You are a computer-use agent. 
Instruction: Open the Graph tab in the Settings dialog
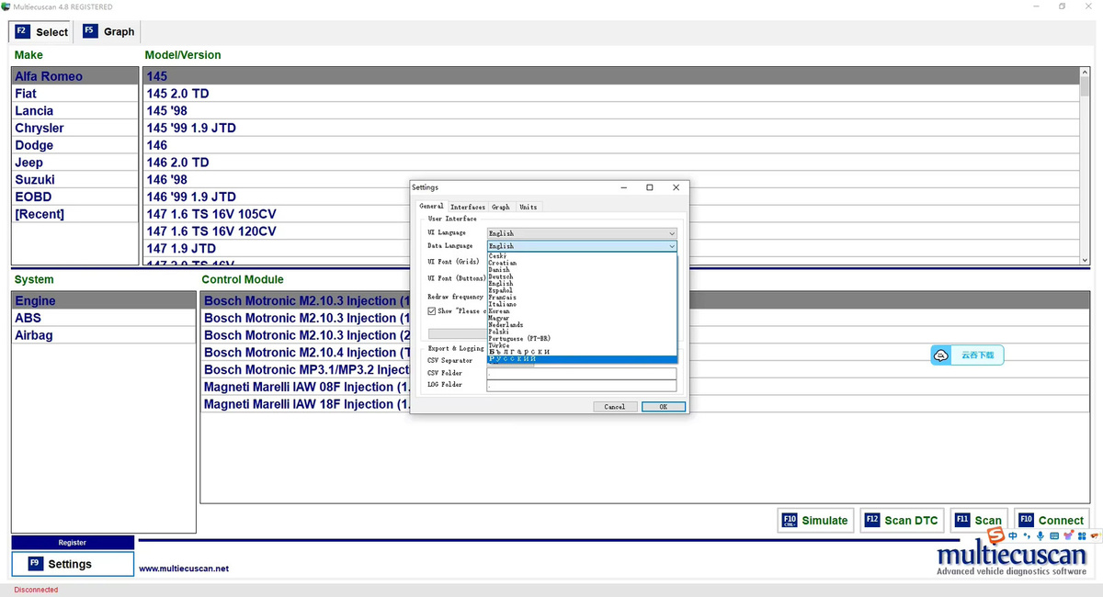(x=501, y=207)
